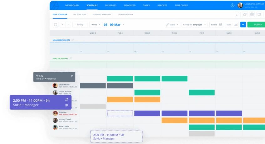Tick the select-all checkbox in toolbar
265x144 pixels.
click(55, 24)
